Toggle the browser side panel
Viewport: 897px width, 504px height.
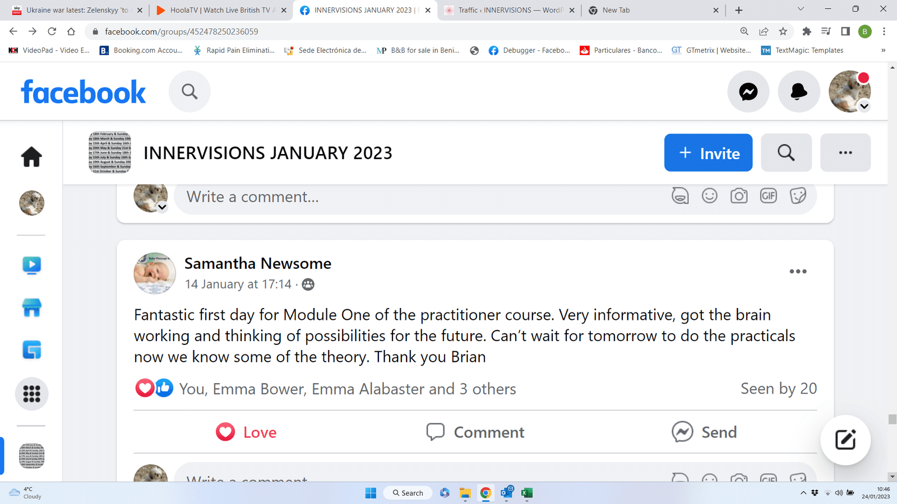pos(845,31)
